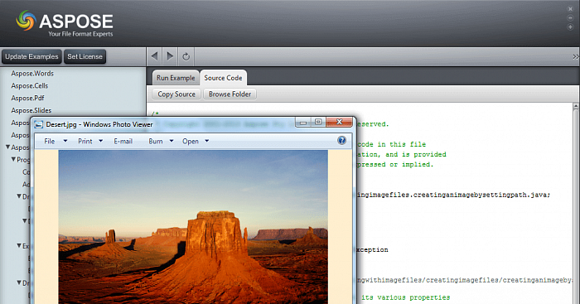
Task: Click the forward navigation arrow icon
Action: pyautogui.click(x=170, y=56)
